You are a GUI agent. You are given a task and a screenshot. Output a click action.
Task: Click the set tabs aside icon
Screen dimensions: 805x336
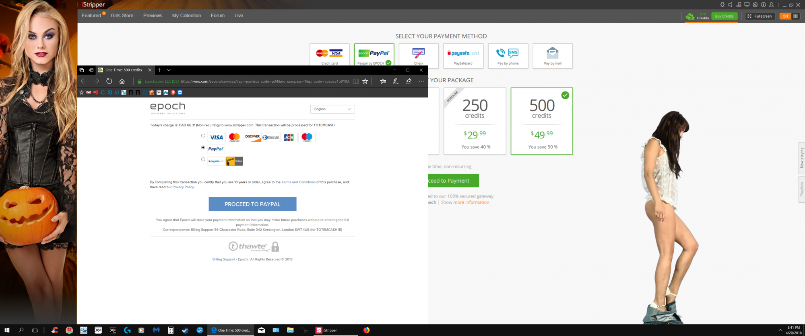(91, 70)
